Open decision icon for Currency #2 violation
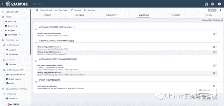Image resolution: width=224 pixels, height=106 pixels. (214, 52)
